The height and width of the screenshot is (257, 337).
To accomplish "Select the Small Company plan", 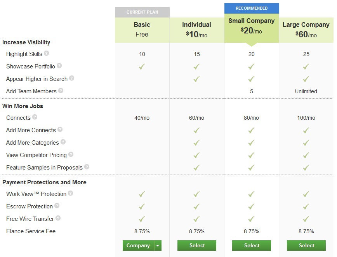I will pos(252,245).
